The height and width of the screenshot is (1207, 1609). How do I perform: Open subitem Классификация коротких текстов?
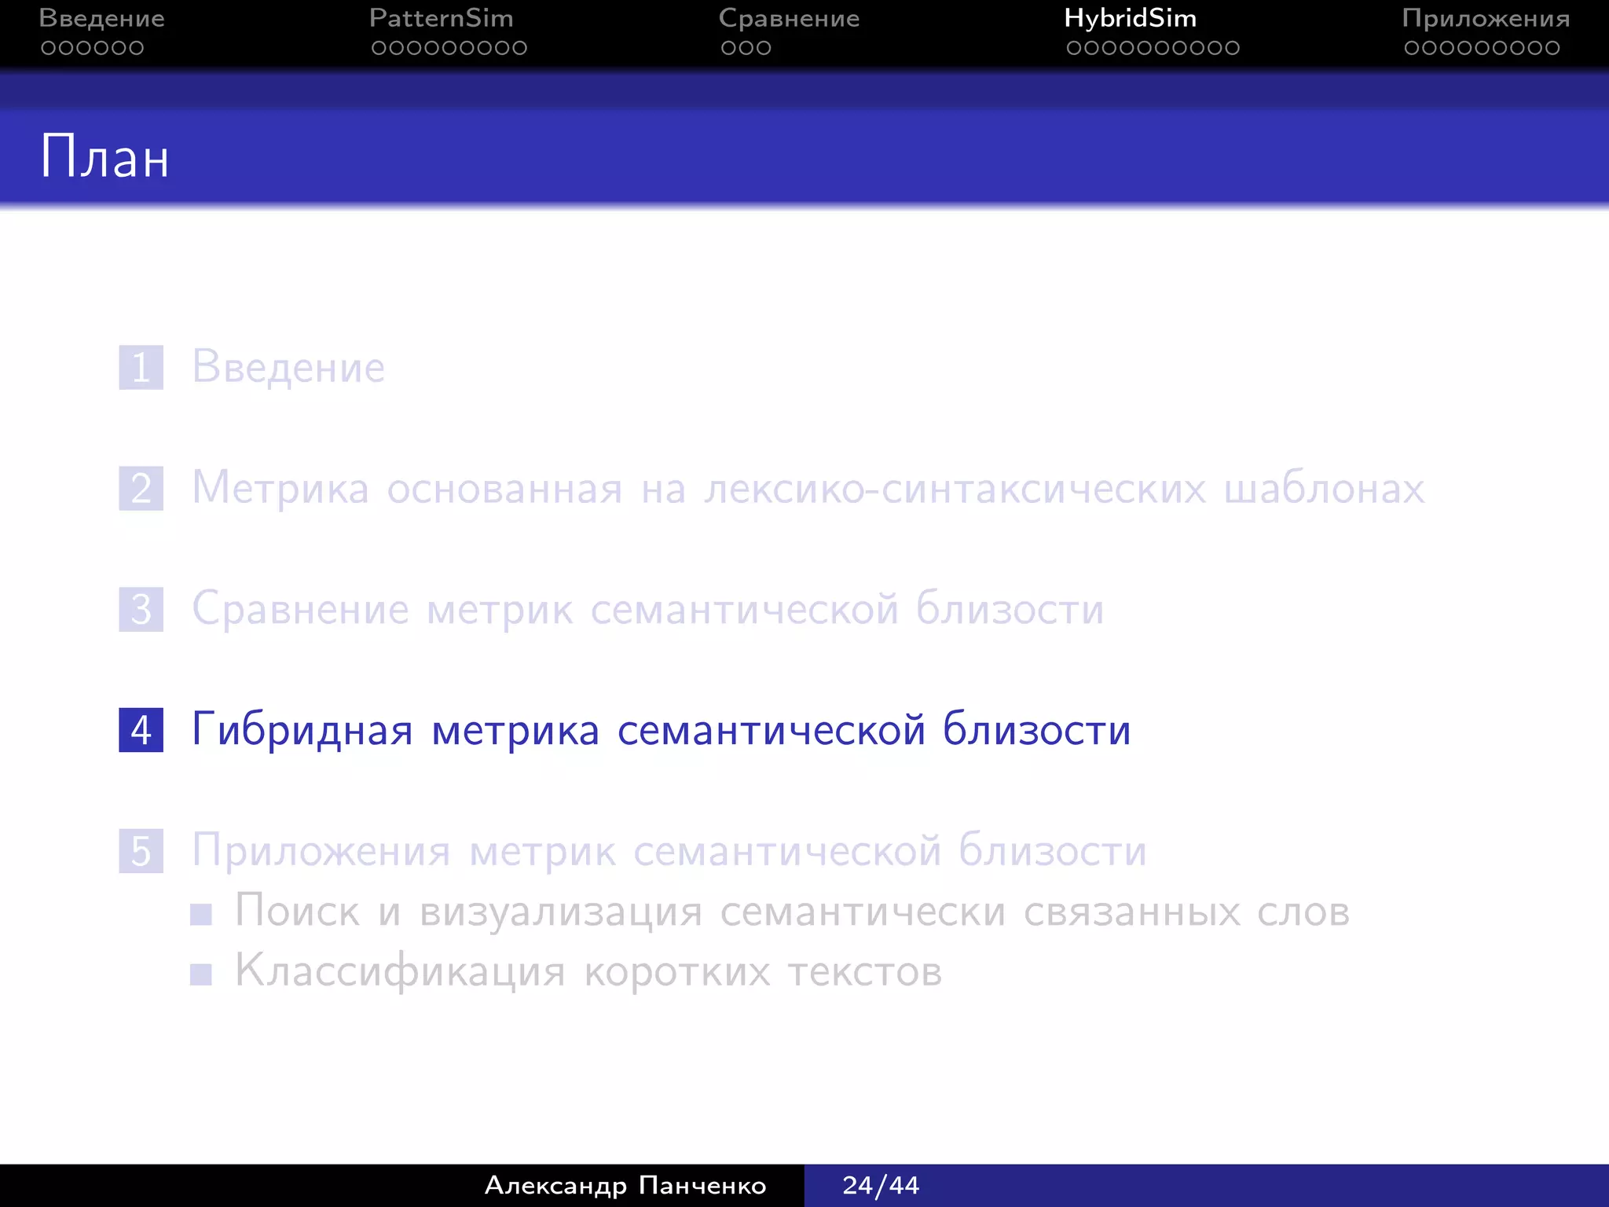coord(588,971)
